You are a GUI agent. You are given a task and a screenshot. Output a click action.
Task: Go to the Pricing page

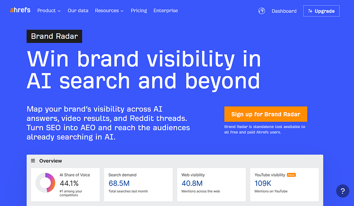tap(139, 11)
